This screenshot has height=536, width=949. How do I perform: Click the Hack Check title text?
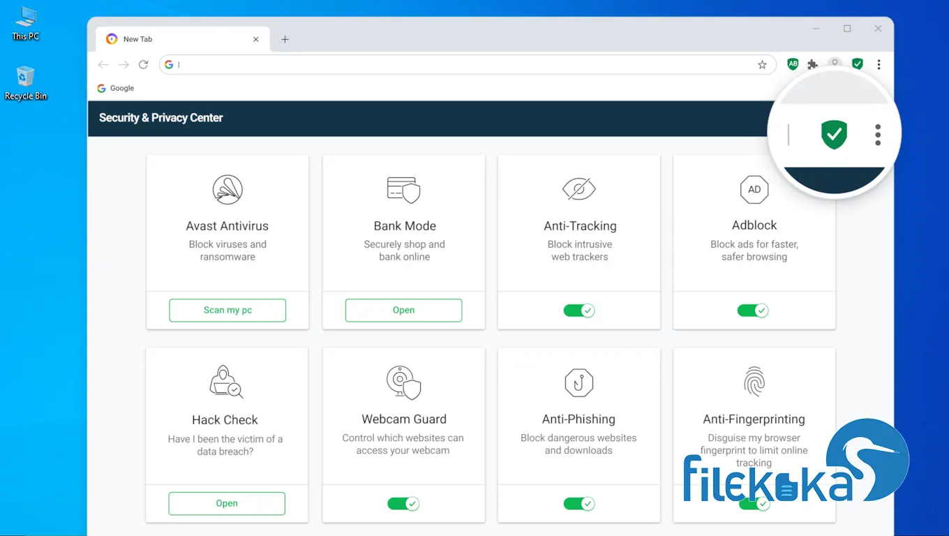pos(225,420)
